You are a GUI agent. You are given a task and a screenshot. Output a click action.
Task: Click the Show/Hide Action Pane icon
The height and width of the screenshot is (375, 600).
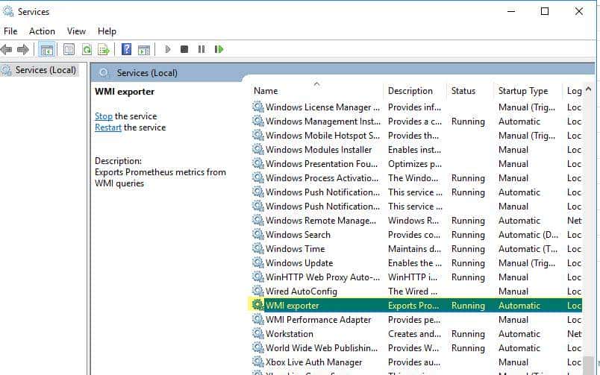click(144, 50)
